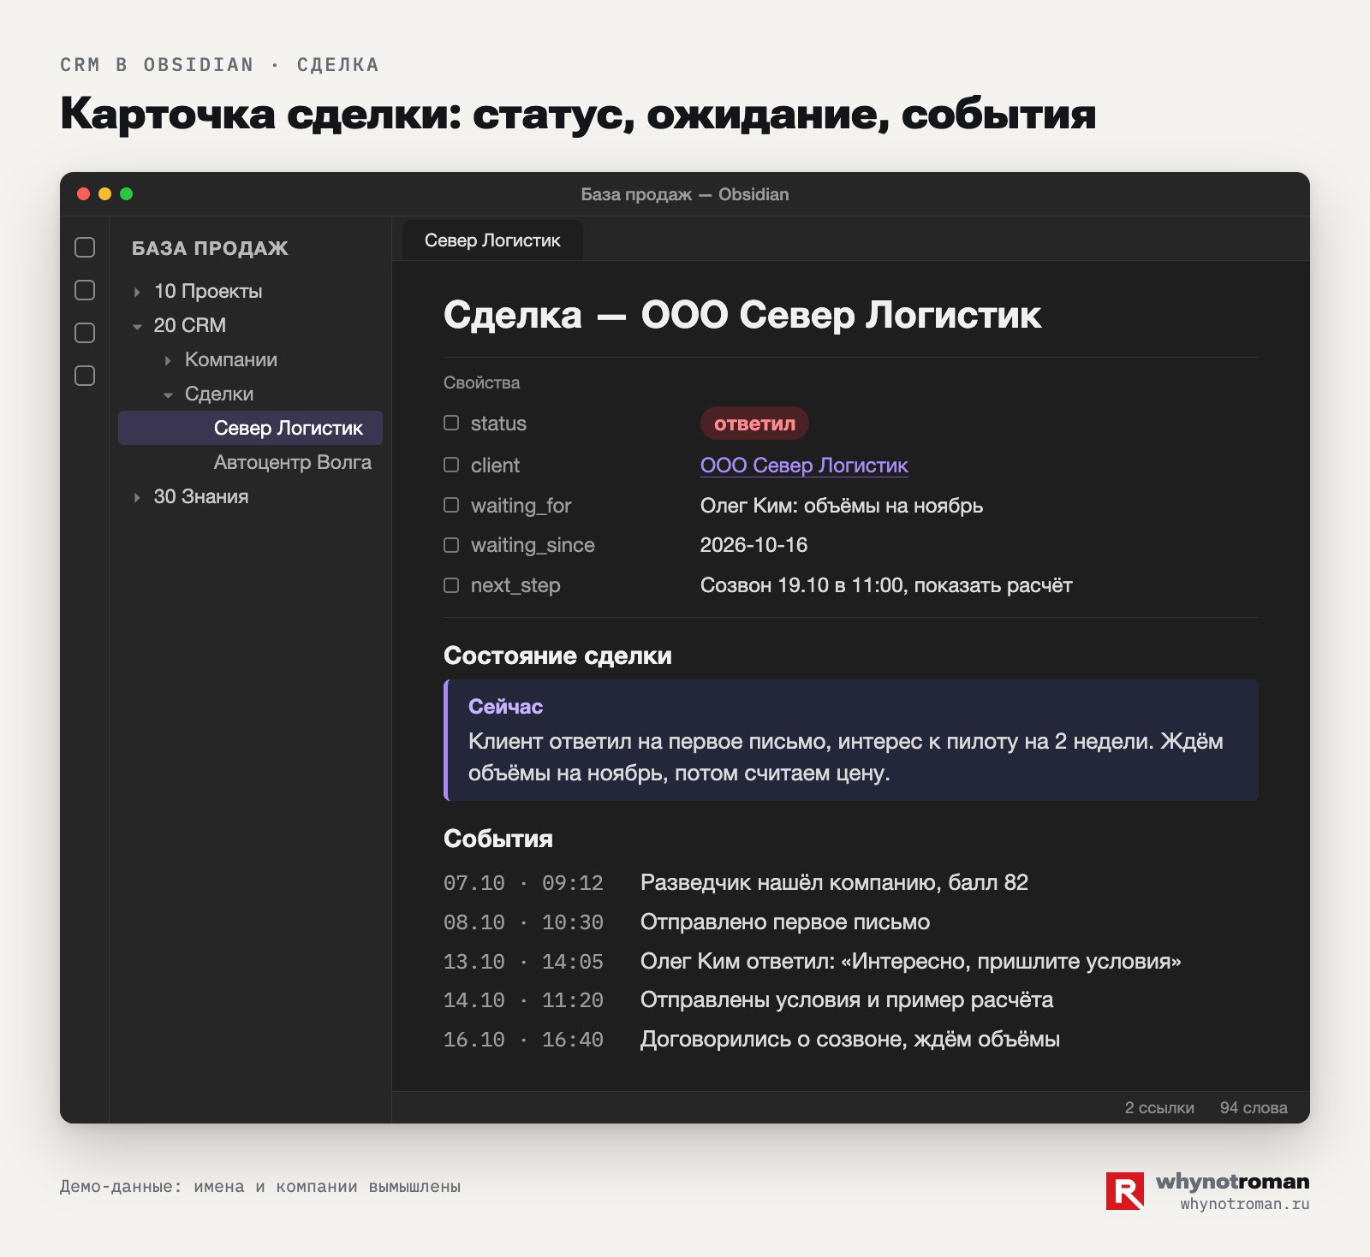Select the Сделки folder label

click(x=219, y=394)
